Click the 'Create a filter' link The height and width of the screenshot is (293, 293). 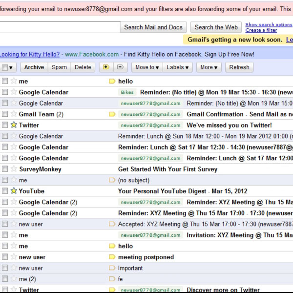click(x=261, y=30)
